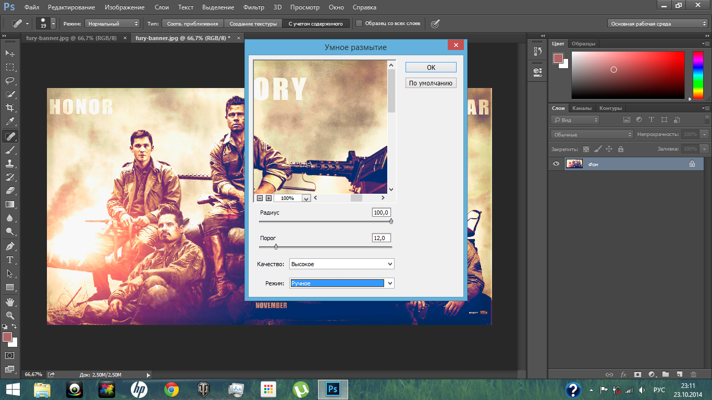Image resolution: width=712 pixels, height=400 pixels.
Task: Create a new group folder icon
Action: pyautogui.click(x=666, y=374)
